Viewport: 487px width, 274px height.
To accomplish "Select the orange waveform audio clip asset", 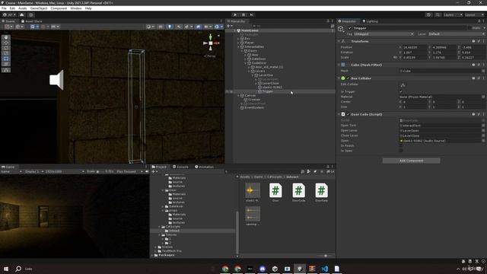I will (253, 191).
